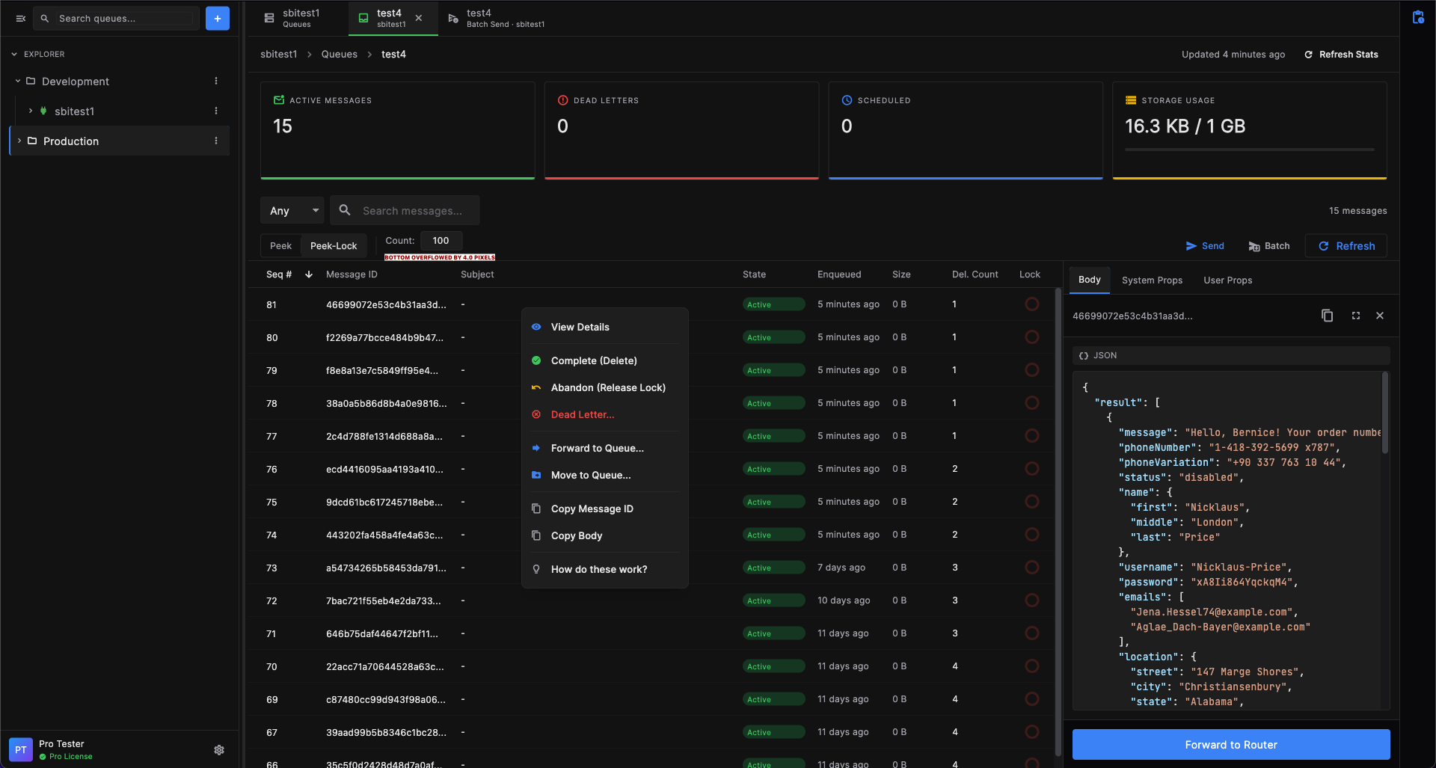Viewport: 1436px width, 768px height.
Task: Open the Any filter dropdown
Action: tap(292, 211)
